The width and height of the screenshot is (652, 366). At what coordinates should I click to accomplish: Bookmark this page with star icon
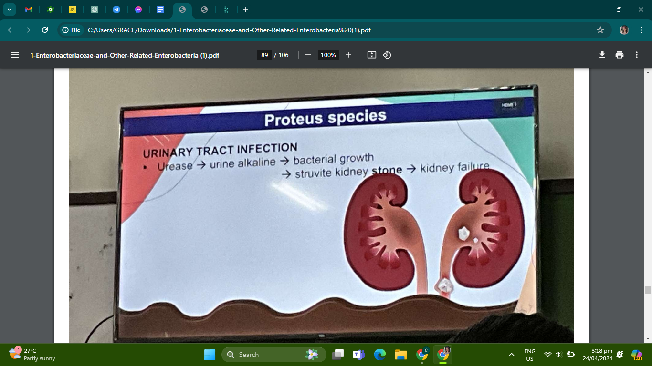[x=600, y=30]
